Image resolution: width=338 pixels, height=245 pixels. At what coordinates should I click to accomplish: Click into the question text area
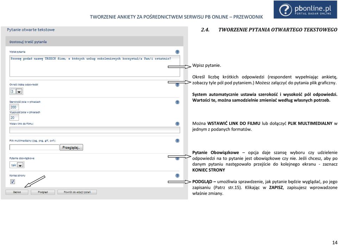tap(95, 66)
